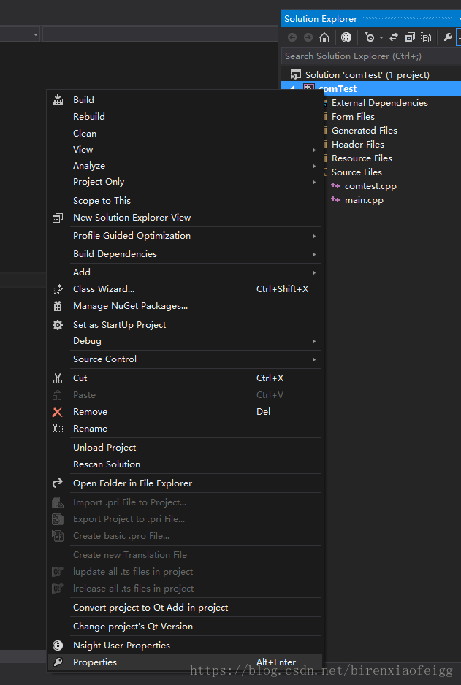Click the Collapse All icon in Solution Explorer
Image resolution: width=461 pixels, height=685 pixels.
410,37
